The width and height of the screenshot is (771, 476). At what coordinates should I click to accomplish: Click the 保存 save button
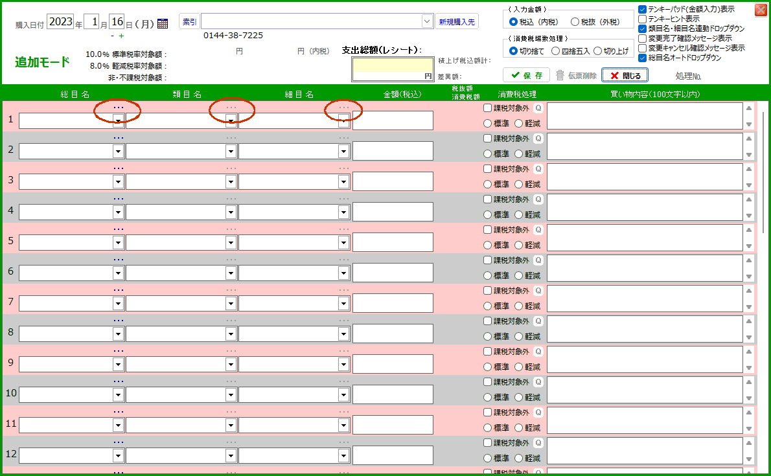point(526,75)
